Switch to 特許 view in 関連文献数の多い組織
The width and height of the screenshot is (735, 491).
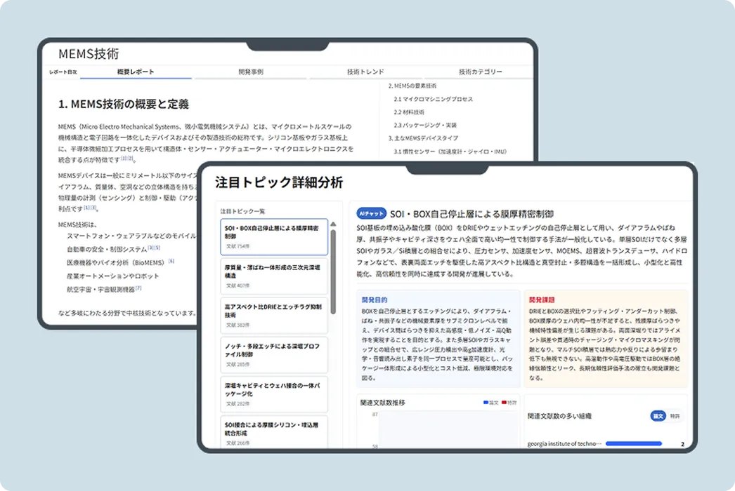(676, 415)
